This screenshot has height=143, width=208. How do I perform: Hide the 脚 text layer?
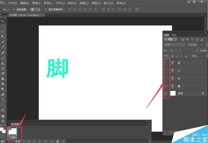pyautogui.click(x=166, y=86)
